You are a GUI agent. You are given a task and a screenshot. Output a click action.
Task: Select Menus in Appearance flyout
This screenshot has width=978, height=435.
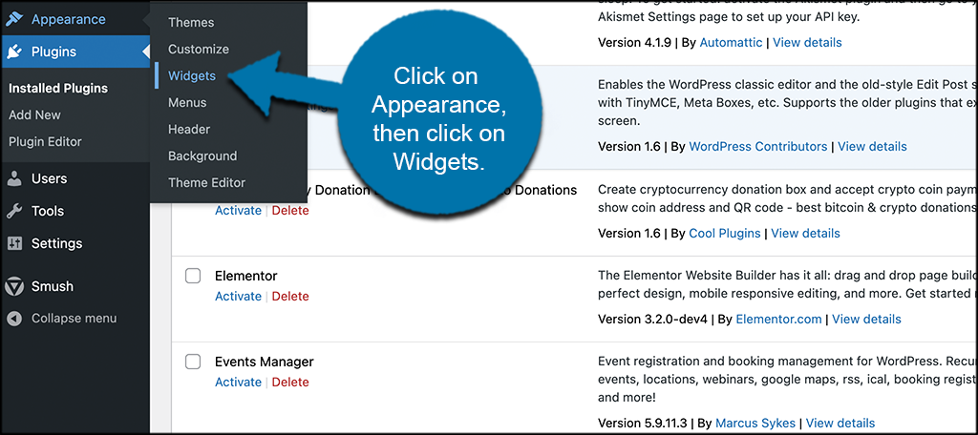(x=187, y=103)
